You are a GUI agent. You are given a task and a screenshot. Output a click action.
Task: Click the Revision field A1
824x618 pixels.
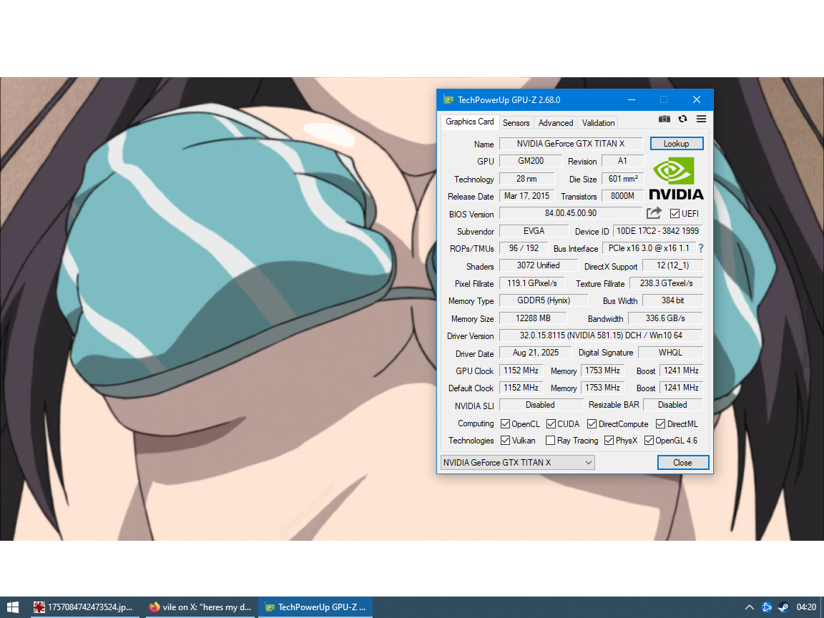pyautogui.click(x=622, y=161)
